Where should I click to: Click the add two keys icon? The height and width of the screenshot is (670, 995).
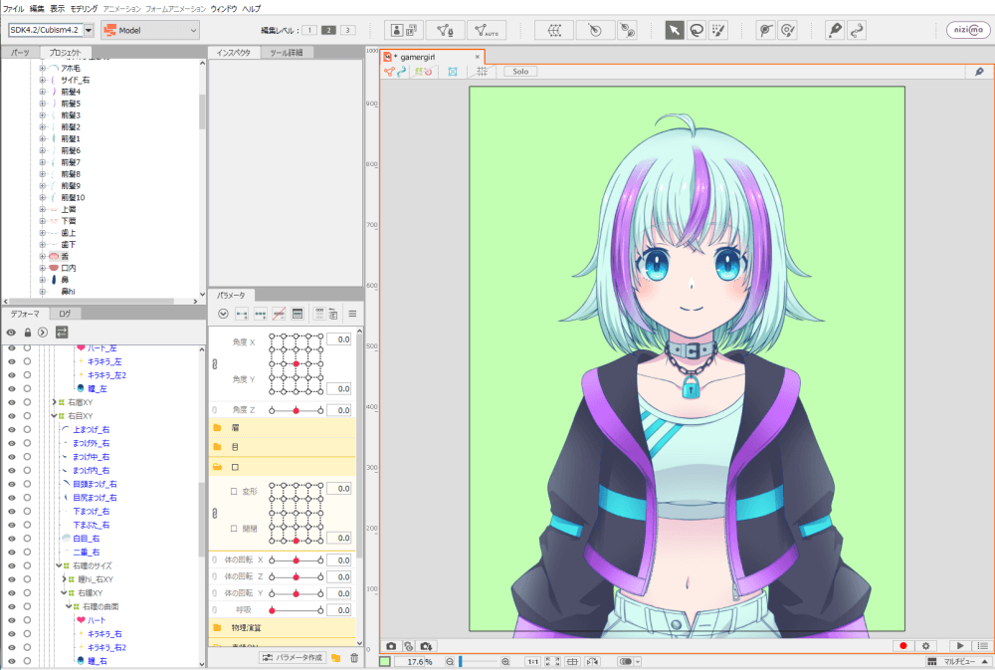(x=242, y=314)
